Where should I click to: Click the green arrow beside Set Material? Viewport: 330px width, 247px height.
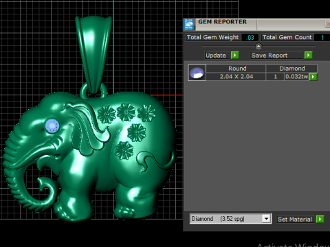click(320, 219)
